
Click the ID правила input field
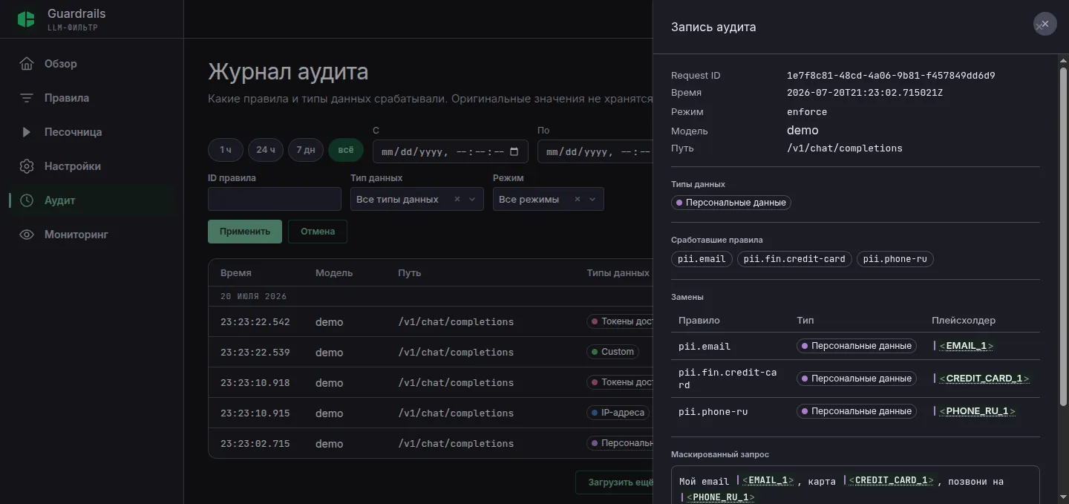[275, 199]
